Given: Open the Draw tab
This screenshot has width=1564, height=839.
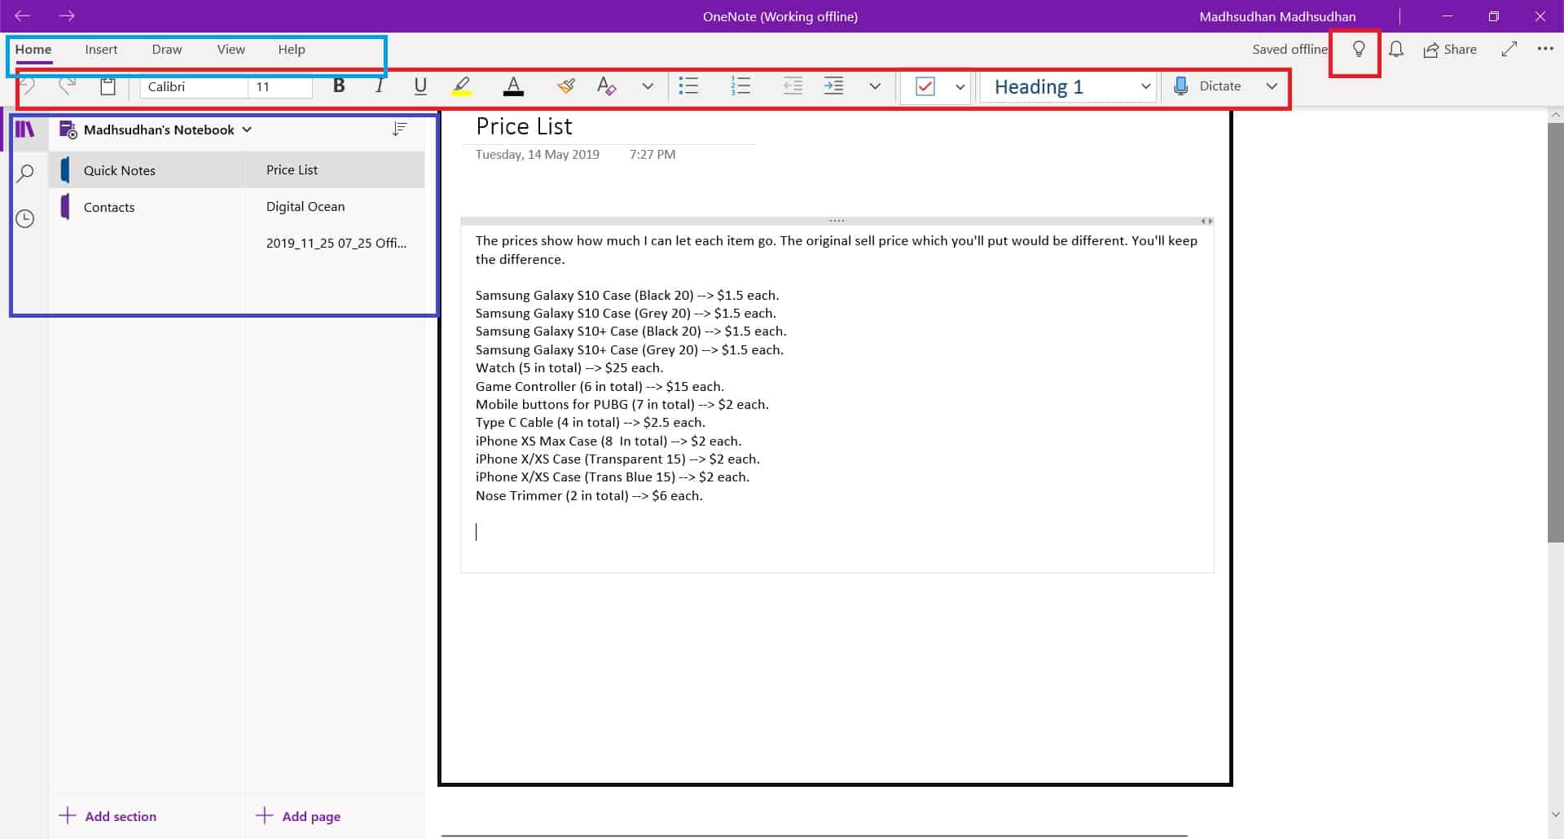Looking at the screenshot, I should (166, 50).
